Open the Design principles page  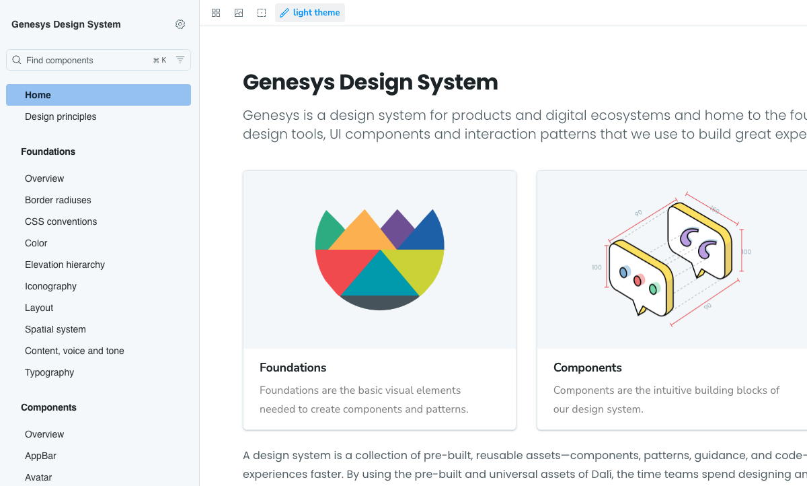(x=61, y=116)
